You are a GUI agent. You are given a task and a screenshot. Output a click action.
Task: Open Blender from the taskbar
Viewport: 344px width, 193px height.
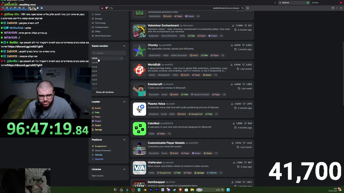[x=145, y=190]
